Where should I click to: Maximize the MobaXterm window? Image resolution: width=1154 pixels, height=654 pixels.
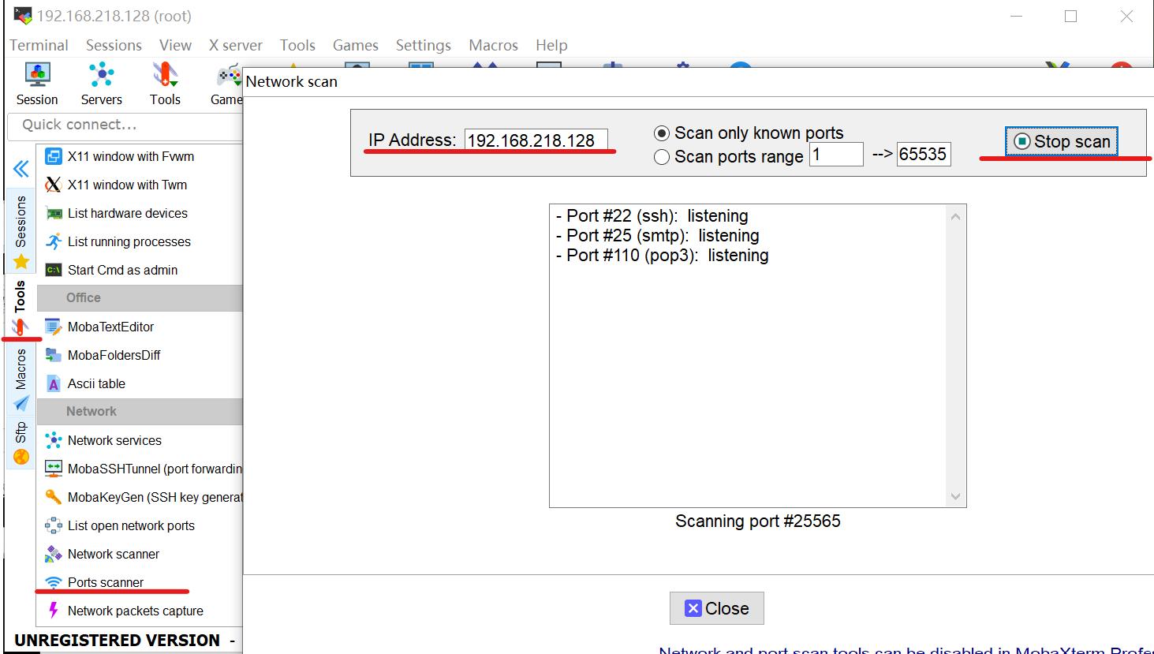(1070, 16)
